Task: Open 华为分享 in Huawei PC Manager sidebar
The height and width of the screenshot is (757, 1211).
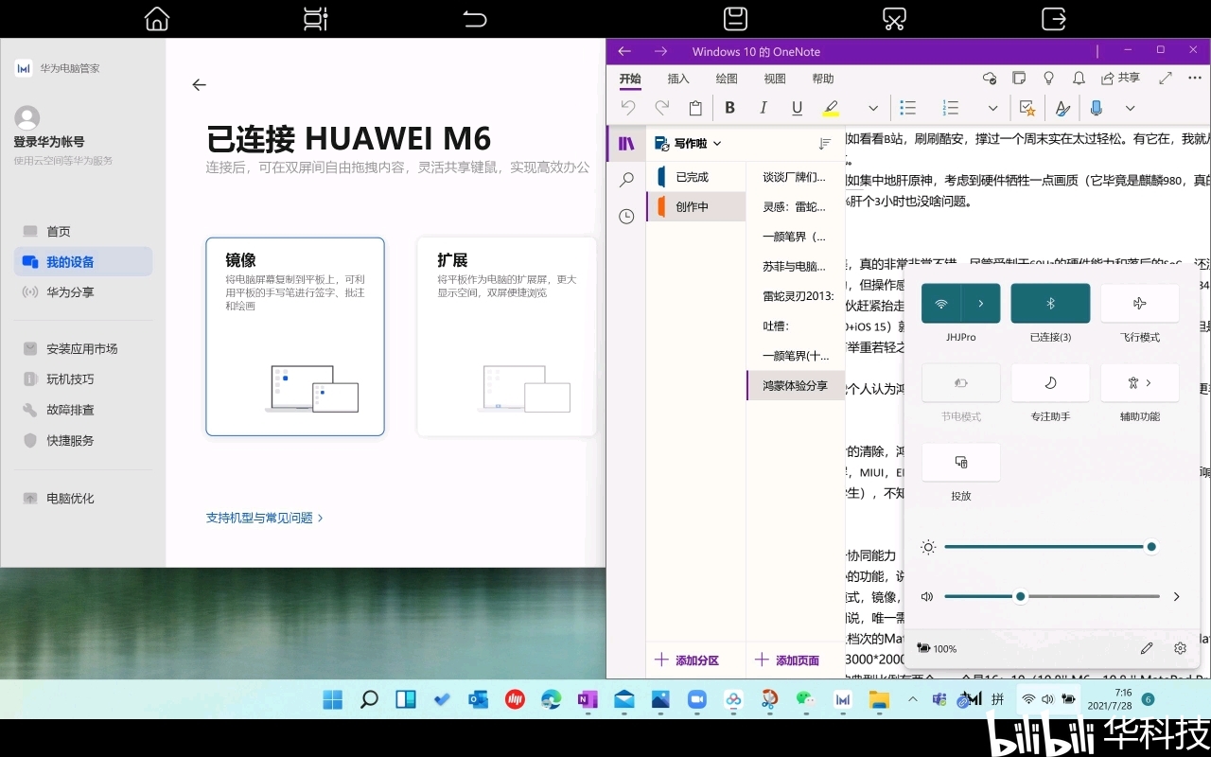Action: click(x=83, y=292)
